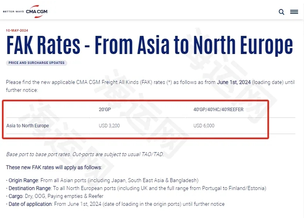Screen dimensions: 304x218
Task: Click 'These new FAK rates will apply' text
Action: tap(54, 167)
